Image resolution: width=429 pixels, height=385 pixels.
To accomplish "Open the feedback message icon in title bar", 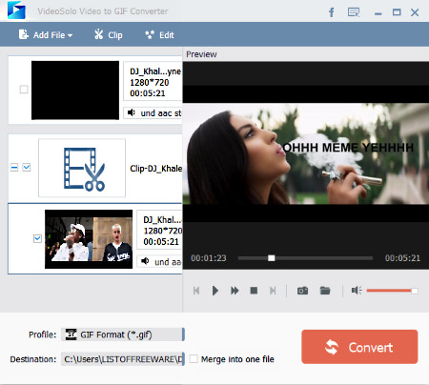I will pos(354,12).
